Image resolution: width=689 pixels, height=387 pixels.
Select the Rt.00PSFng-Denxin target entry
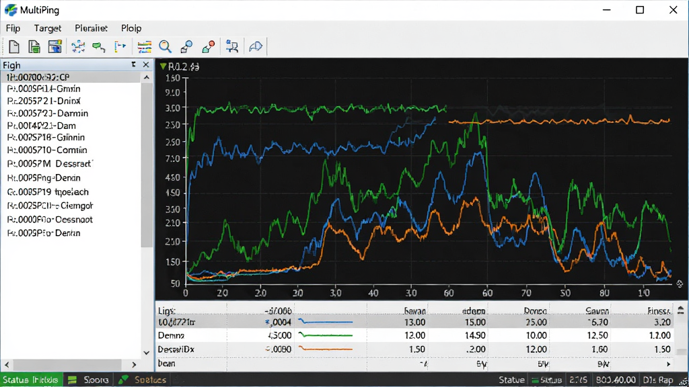(x=44, y=177)
